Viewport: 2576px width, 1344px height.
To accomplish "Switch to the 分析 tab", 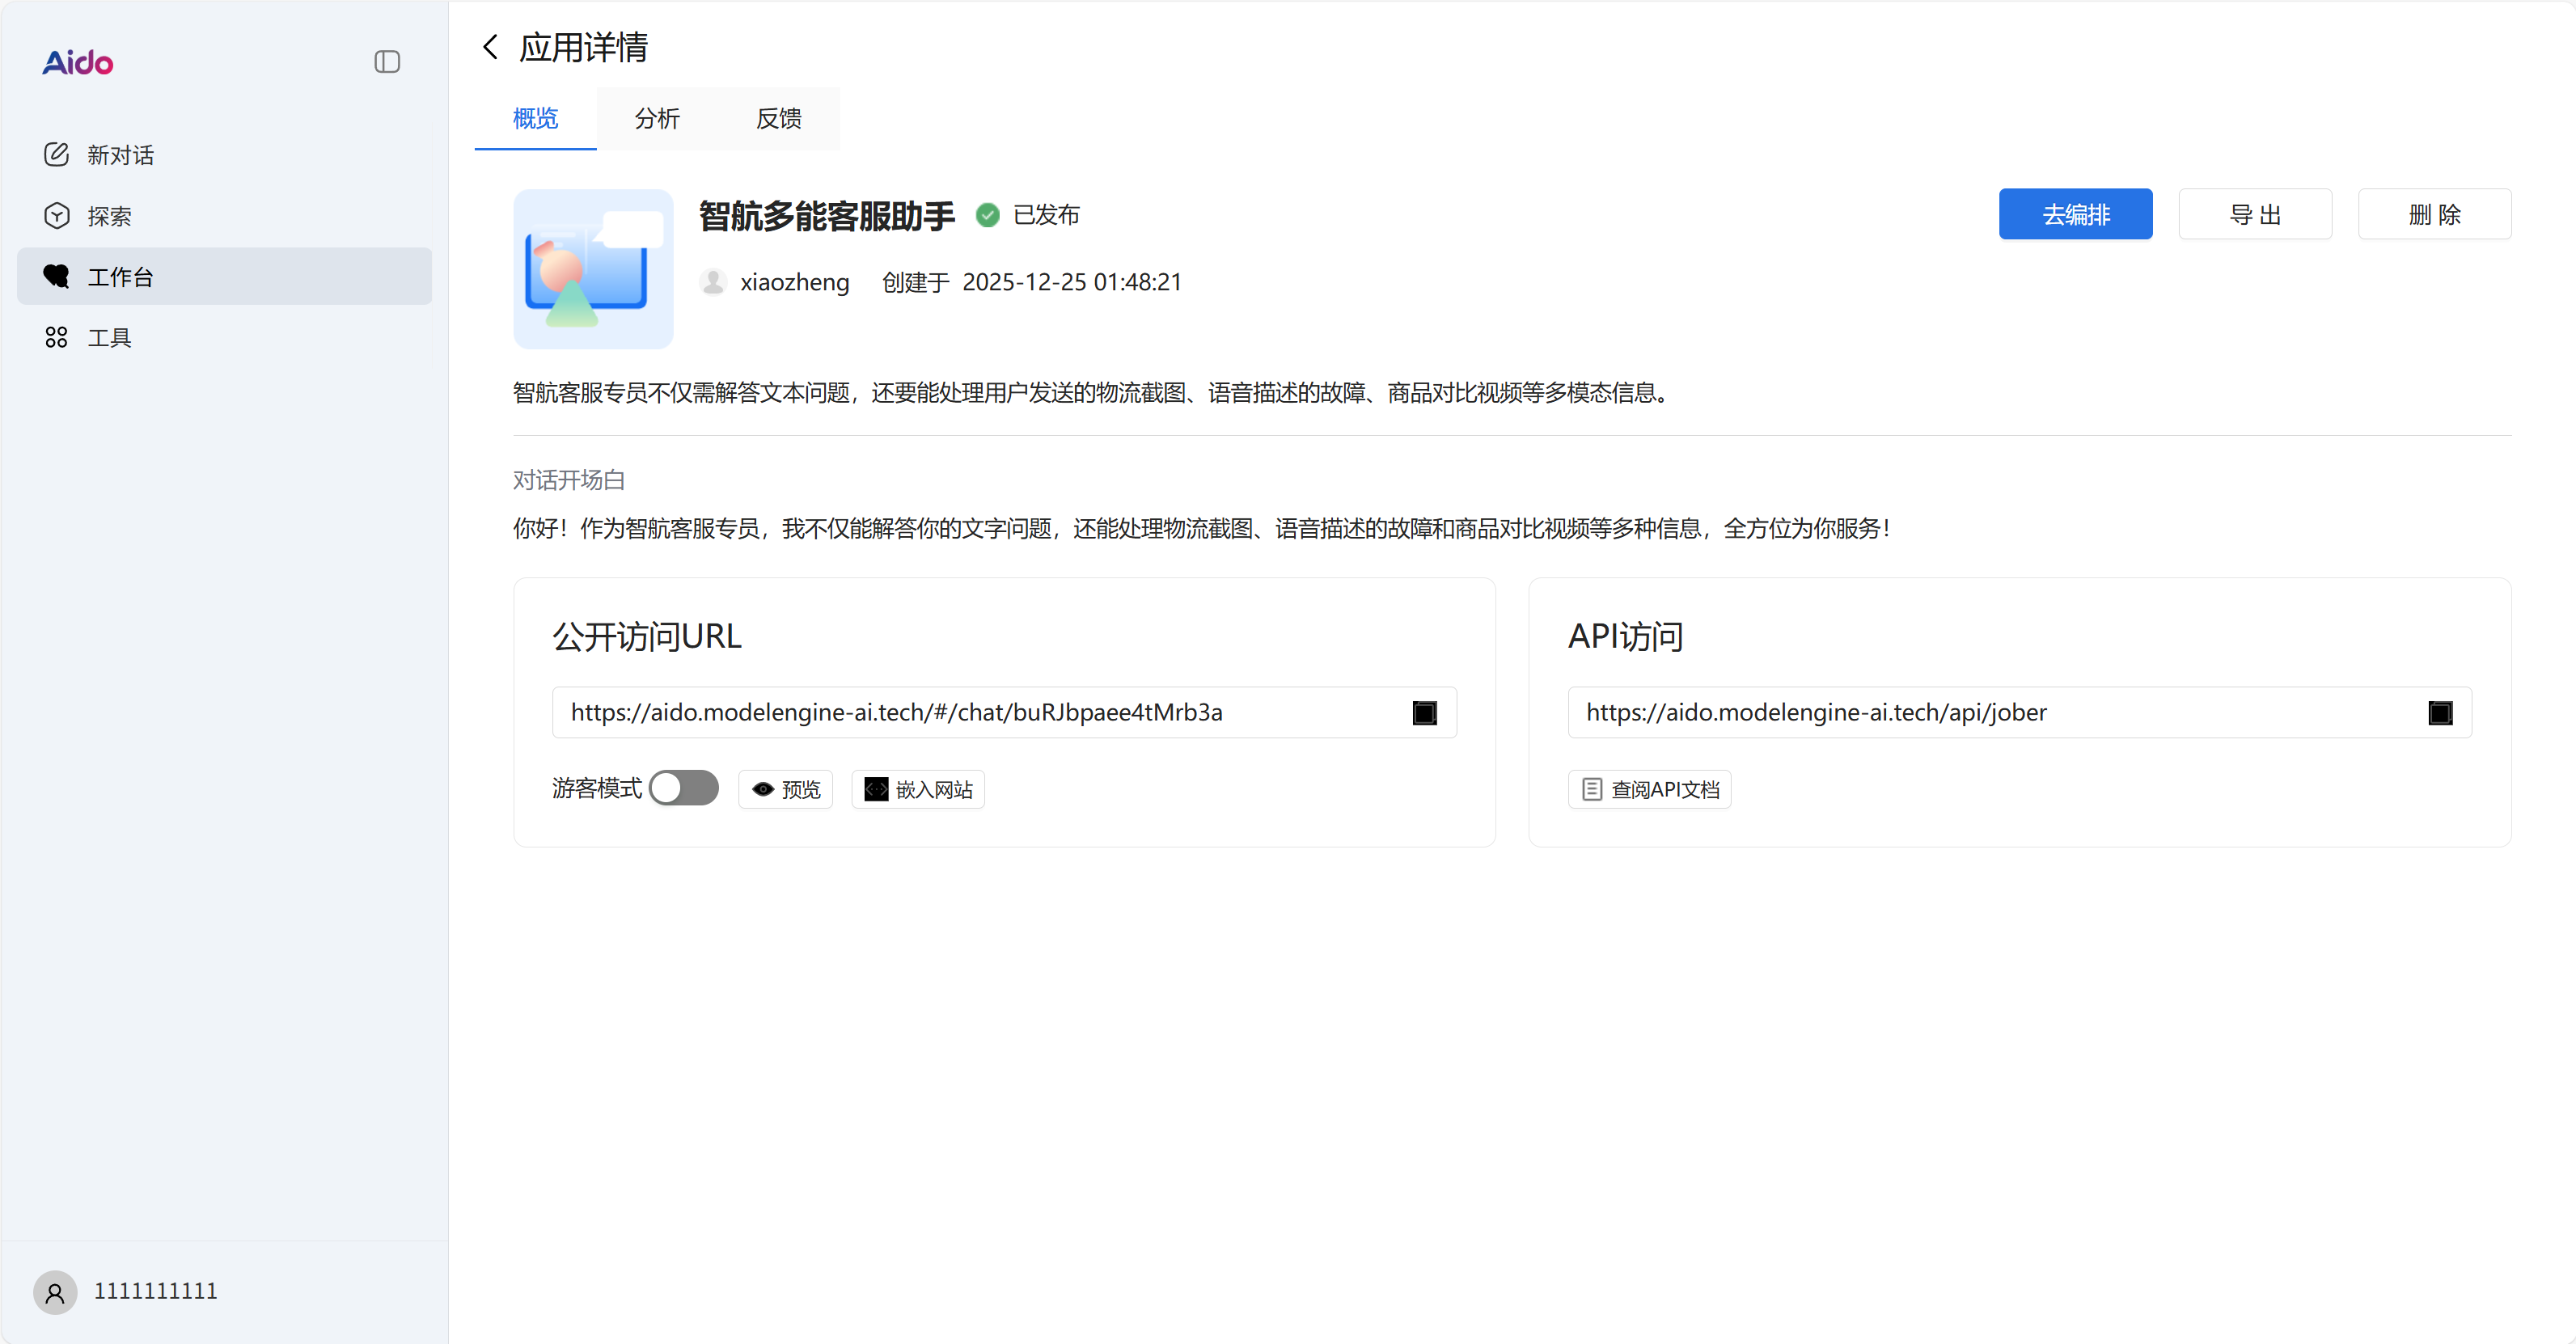I will pos(657,118).
